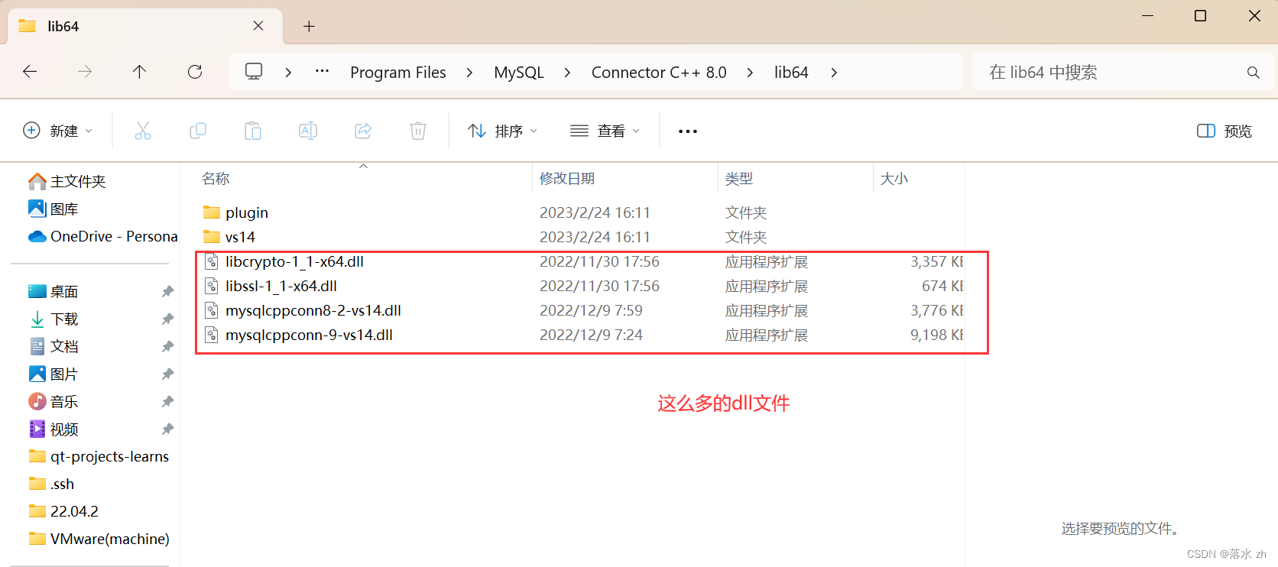
Task: Expand chevron after Connector C++ 8.0
Action: pyautogui.click(x=750, y=73)
